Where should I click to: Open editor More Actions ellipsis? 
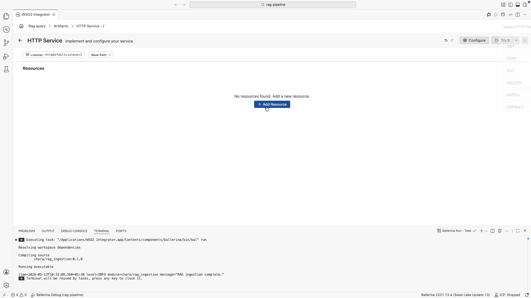[x=525, y=15]
